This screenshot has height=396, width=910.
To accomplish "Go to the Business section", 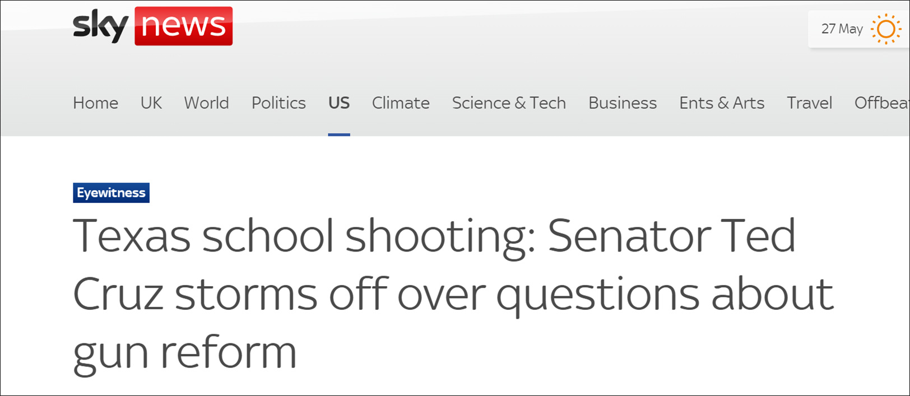I will click(623, 103).
